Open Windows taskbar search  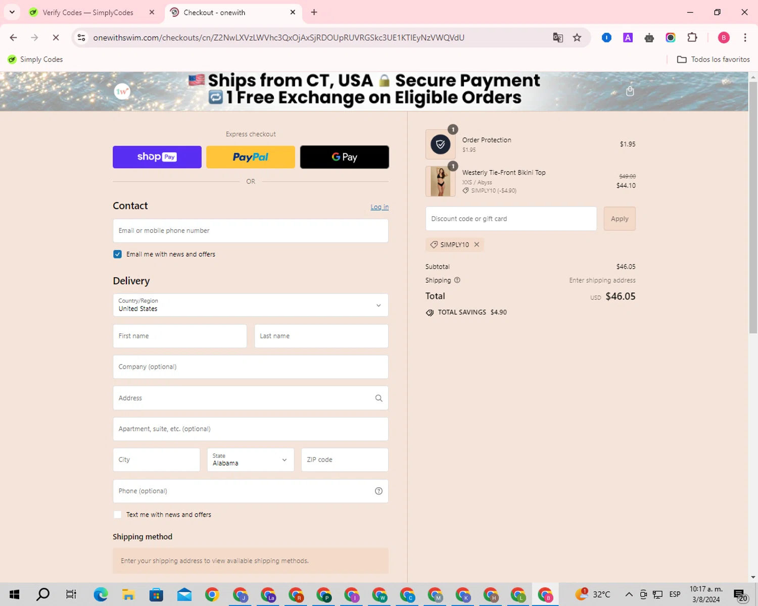coord(43,594)
